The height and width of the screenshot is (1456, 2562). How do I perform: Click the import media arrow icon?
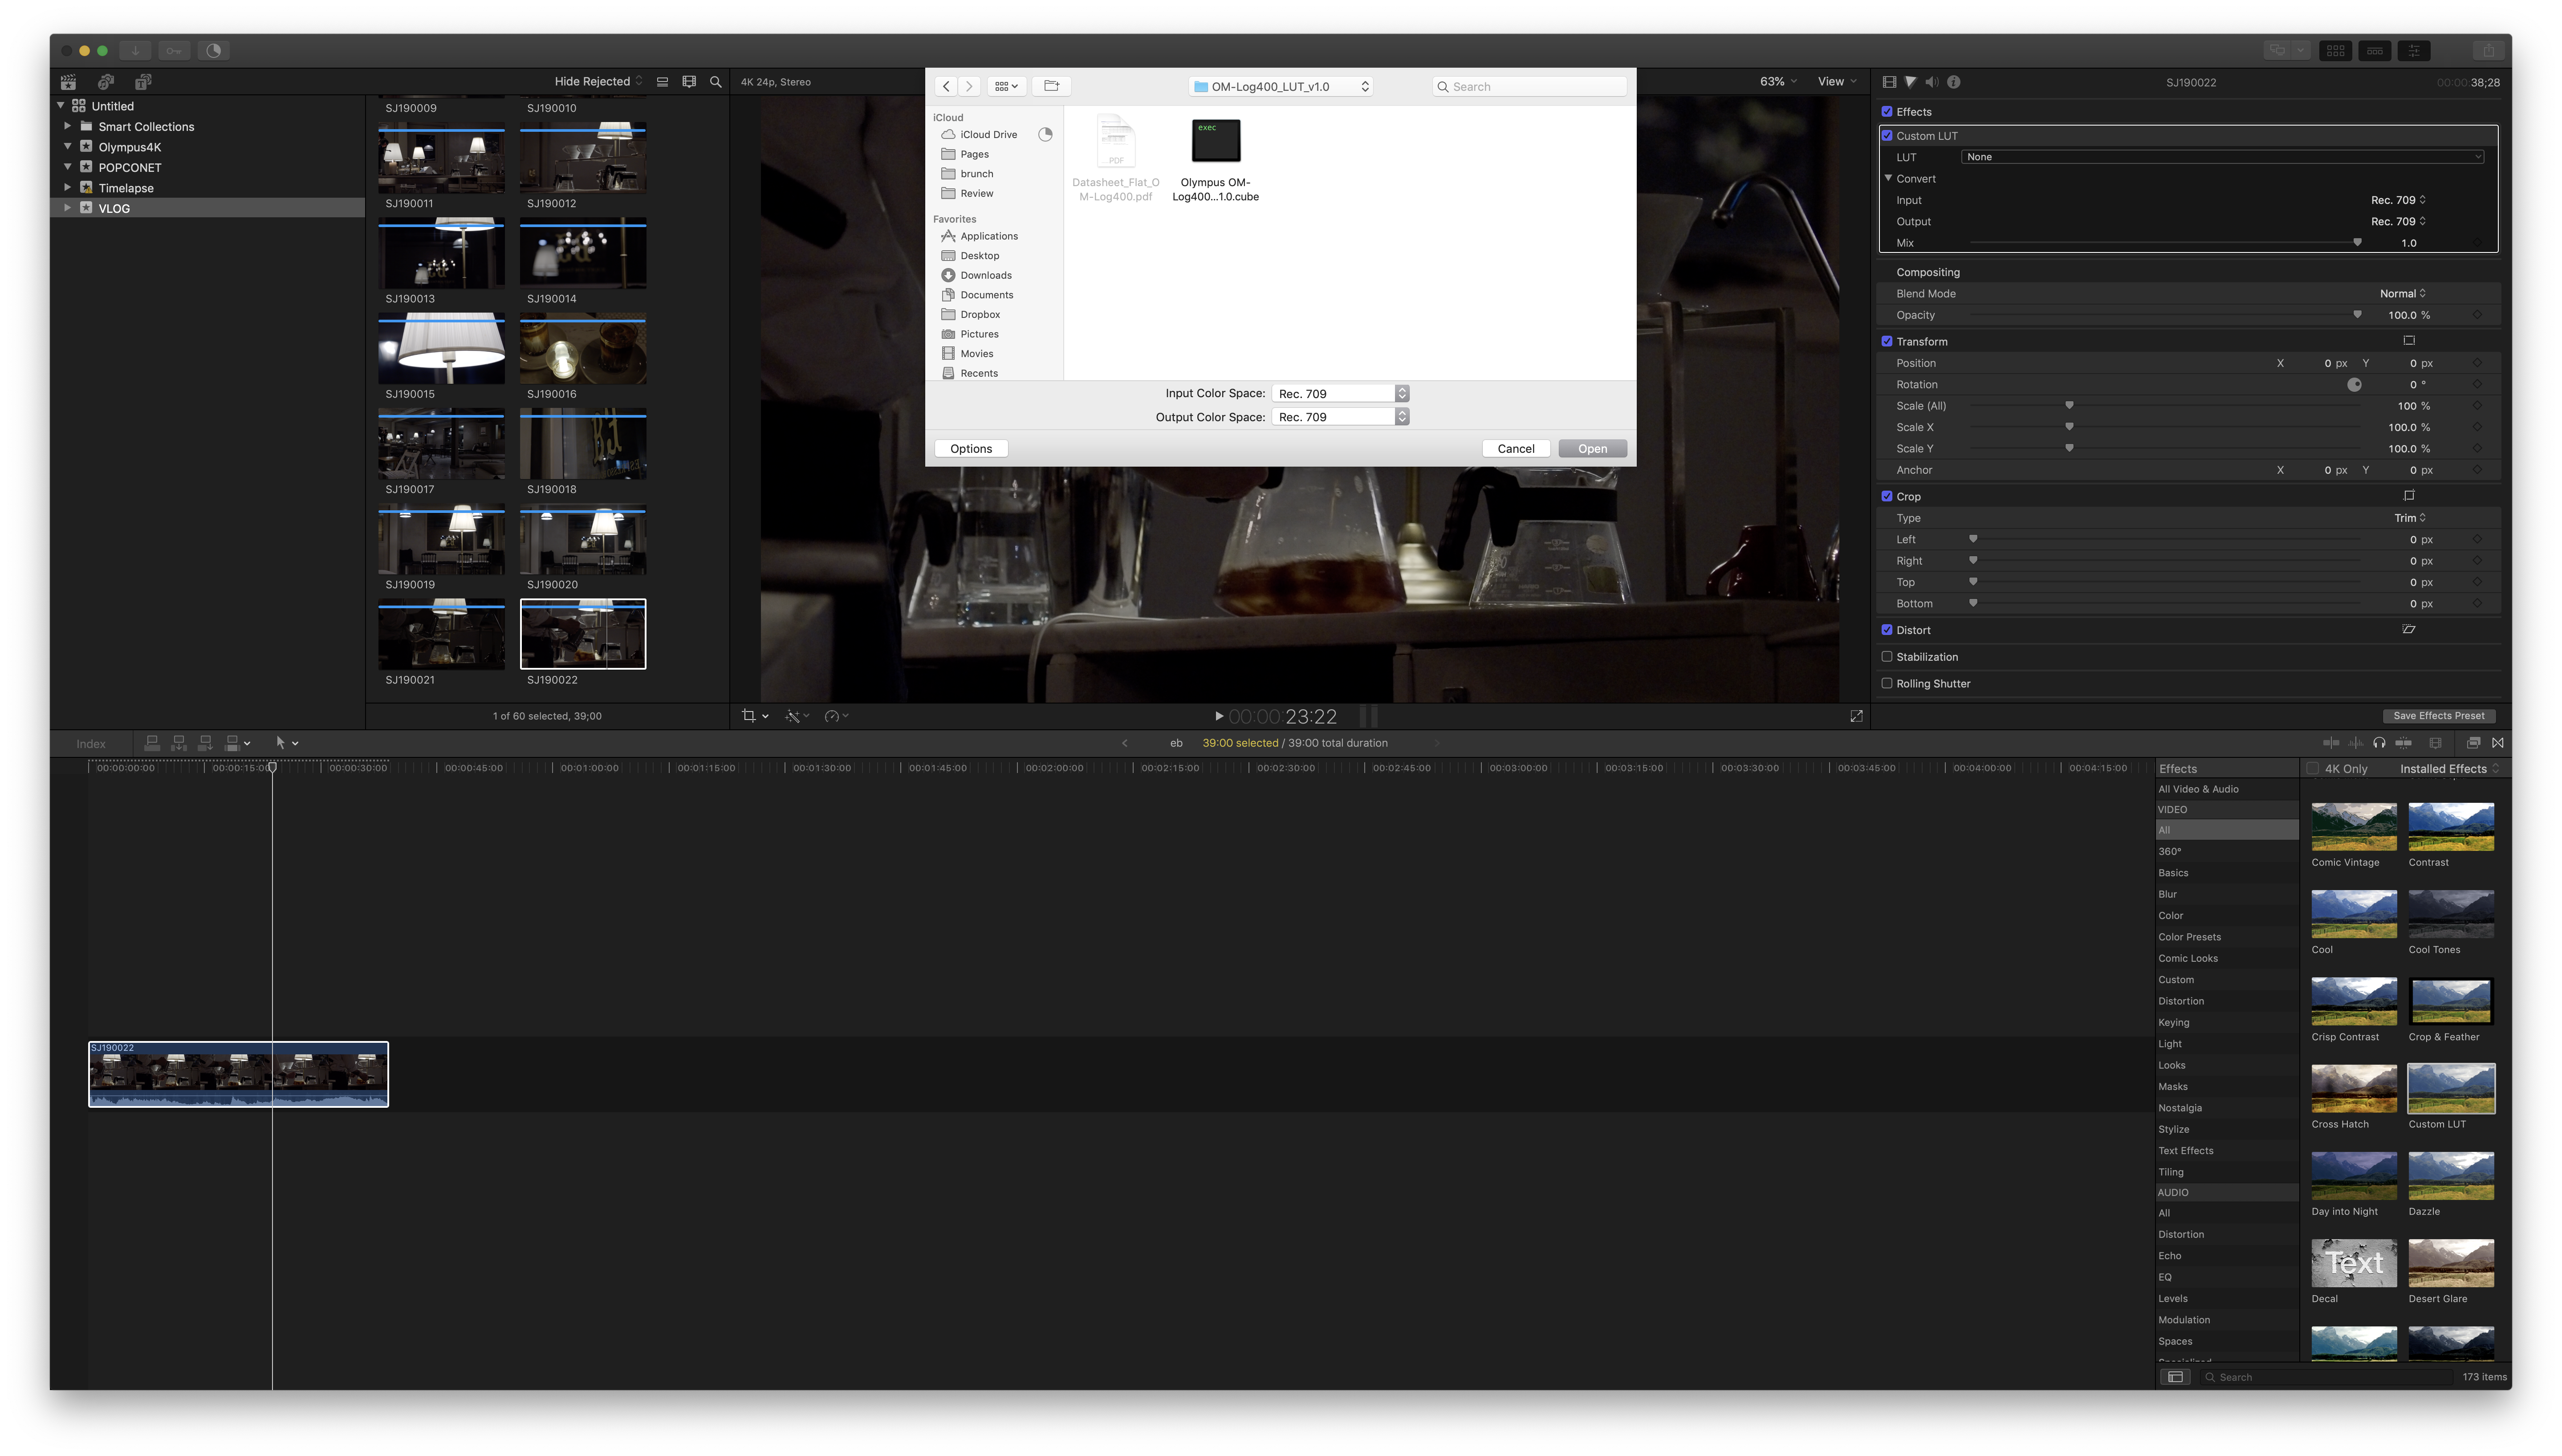tap(135, 50)
